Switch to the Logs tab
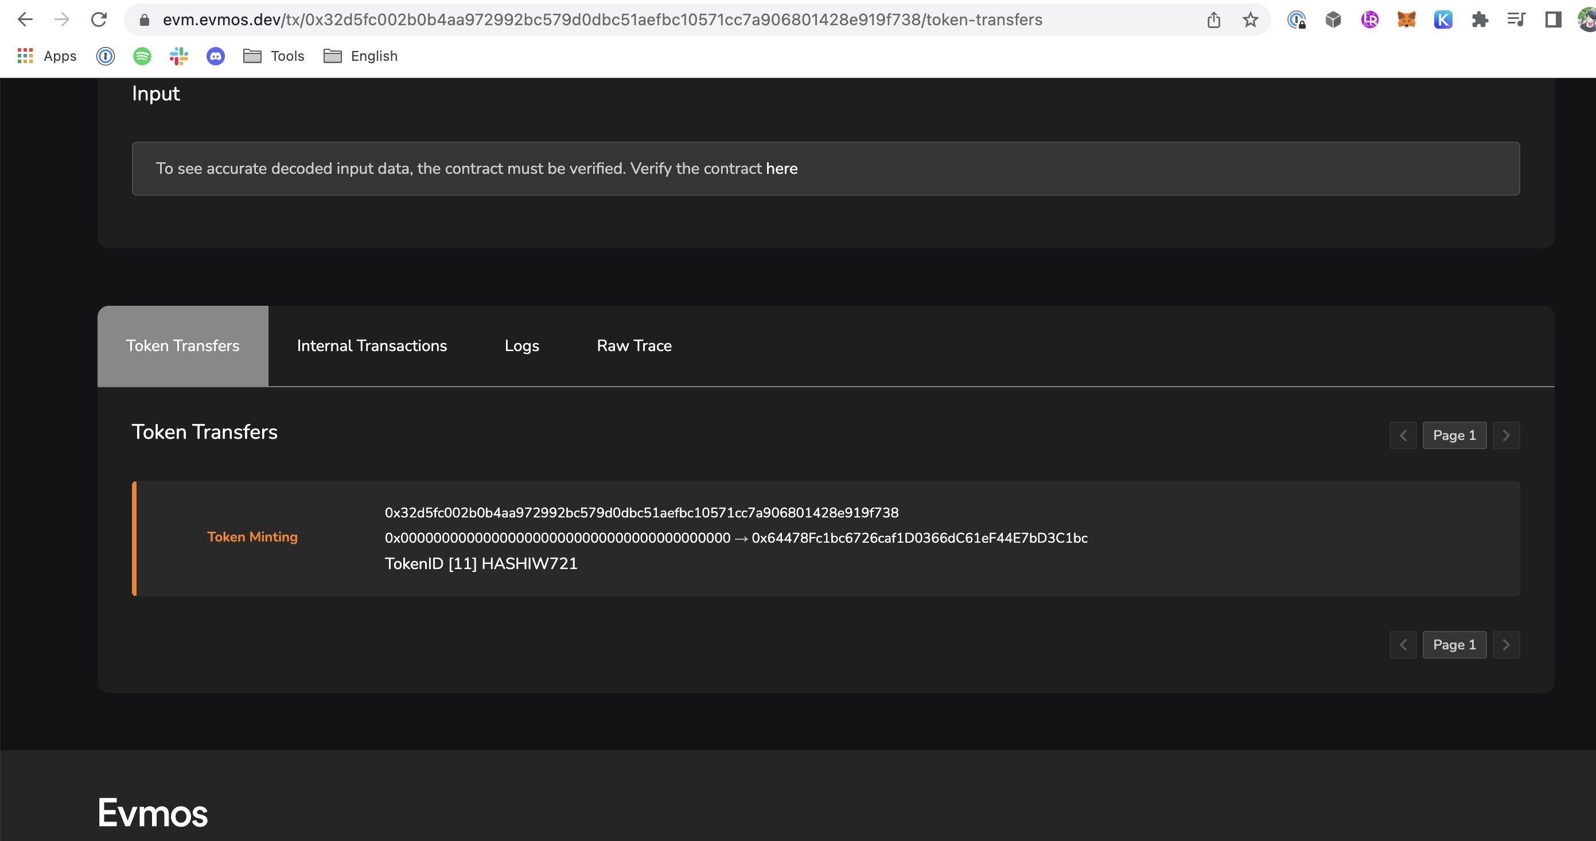1596x841 pixels. coord(521,346)
